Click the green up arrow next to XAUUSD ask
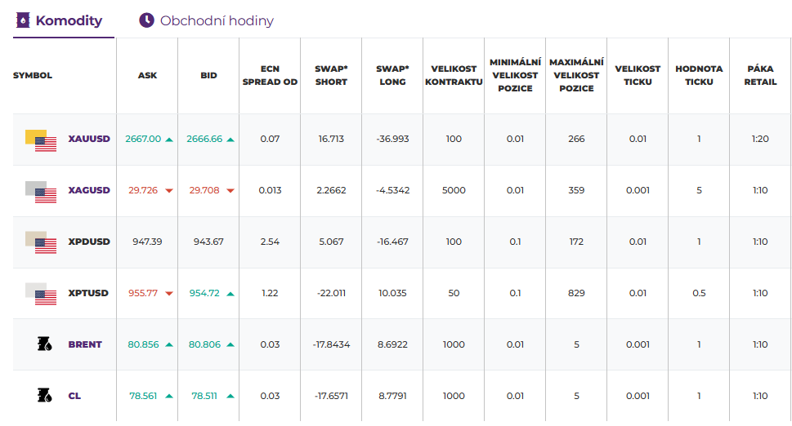The height and width of the screenshot is (426, 792). [169, 140]
